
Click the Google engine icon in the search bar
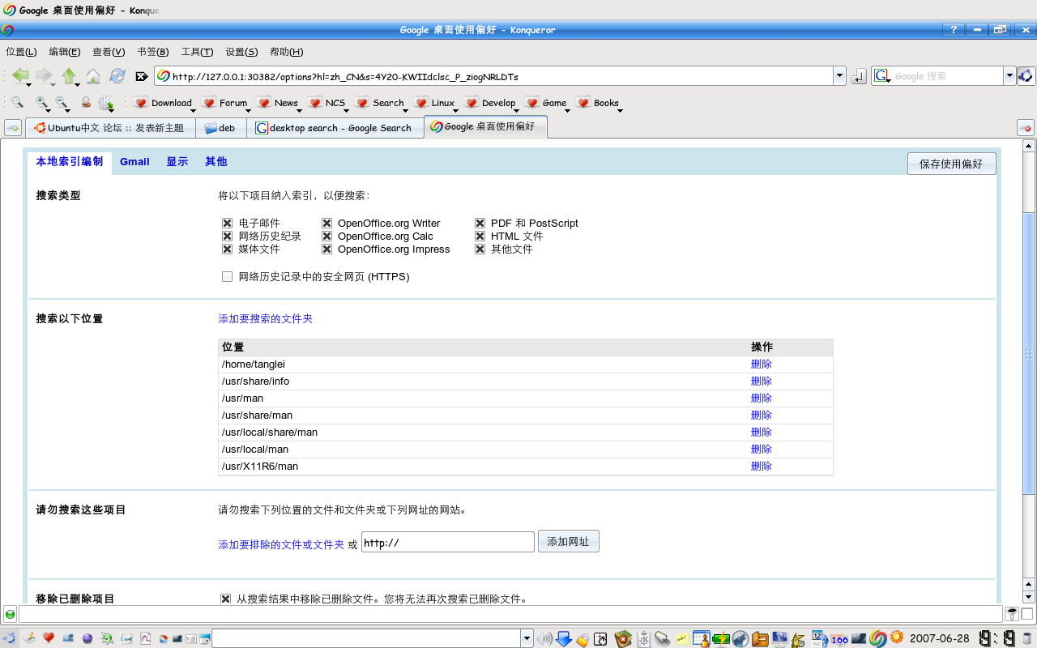(x=881, y=76)
